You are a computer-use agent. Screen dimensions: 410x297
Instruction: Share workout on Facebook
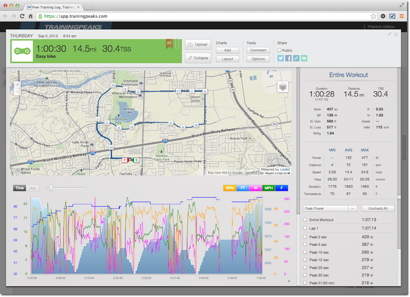(288, 58)
